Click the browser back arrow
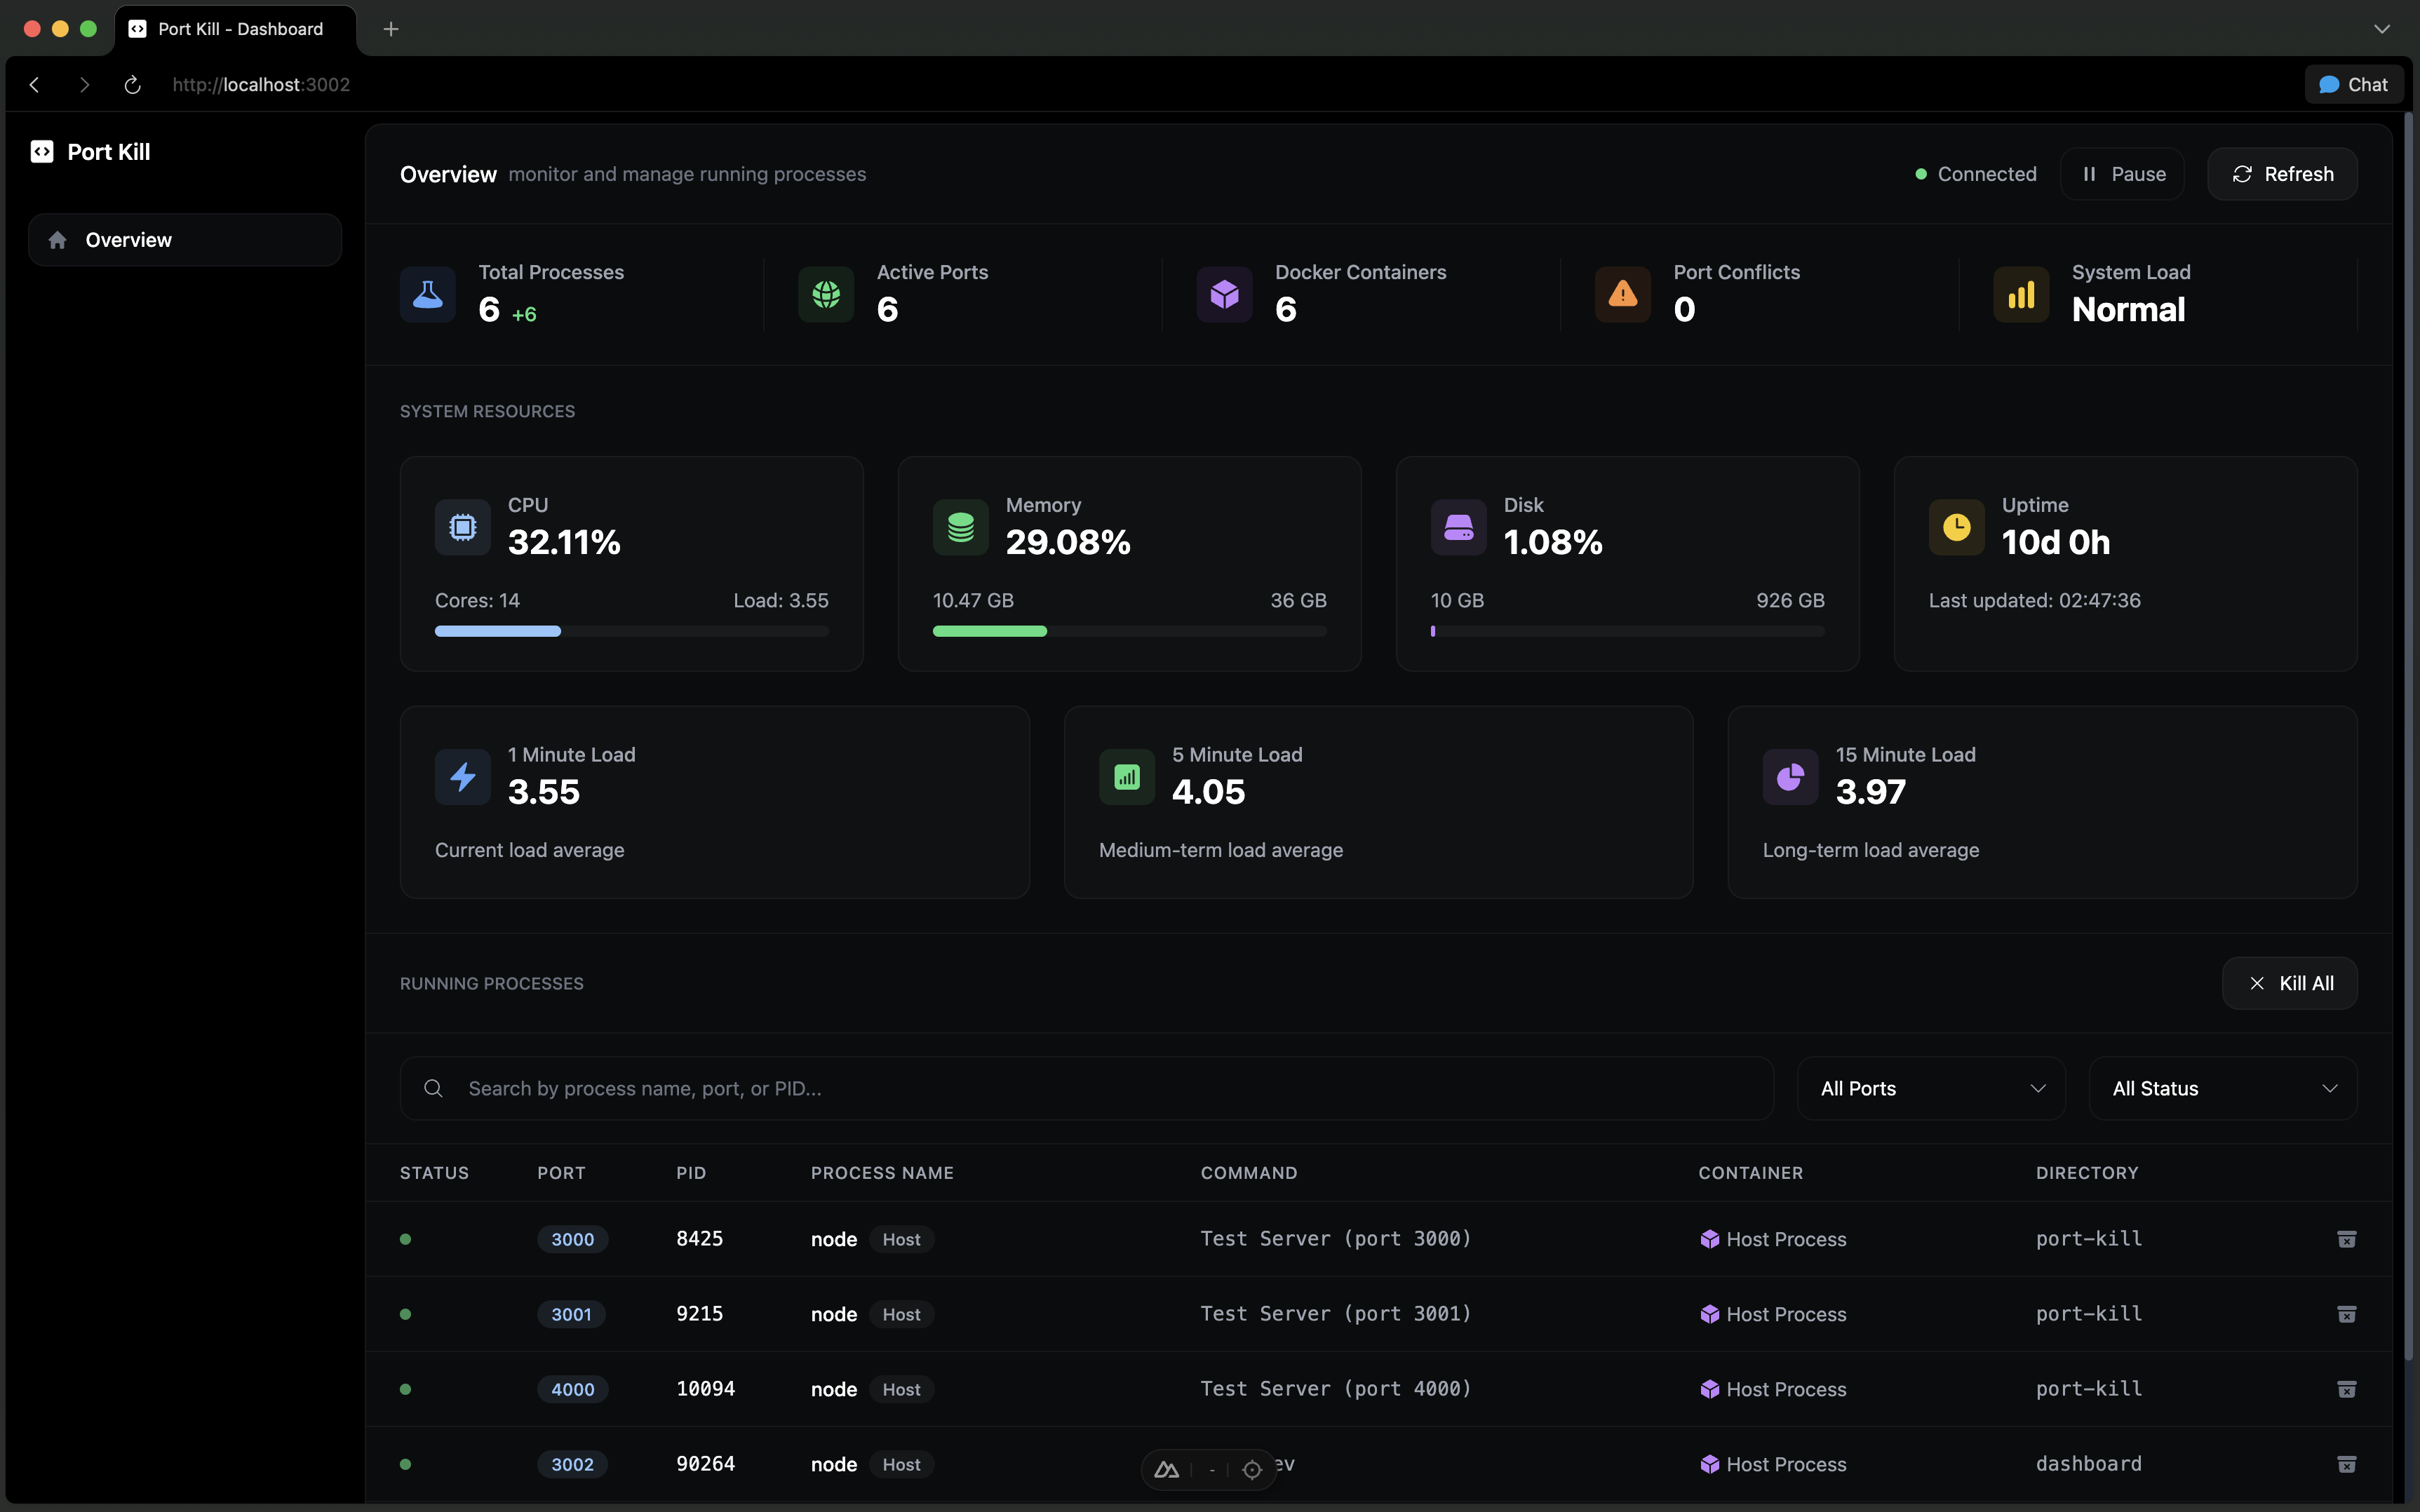Image resolution: width=2420 pixels, height=1512 pixels. (35, 85)
